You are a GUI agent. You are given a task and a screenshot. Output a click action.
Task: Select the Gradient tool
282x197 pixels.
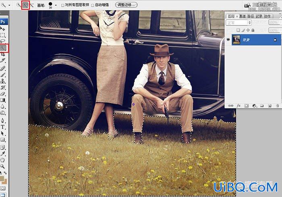pos(3,100)
